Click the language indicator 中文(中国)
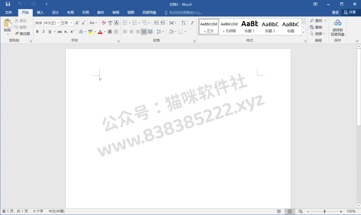The image size is (361, 215). (56, 211)
